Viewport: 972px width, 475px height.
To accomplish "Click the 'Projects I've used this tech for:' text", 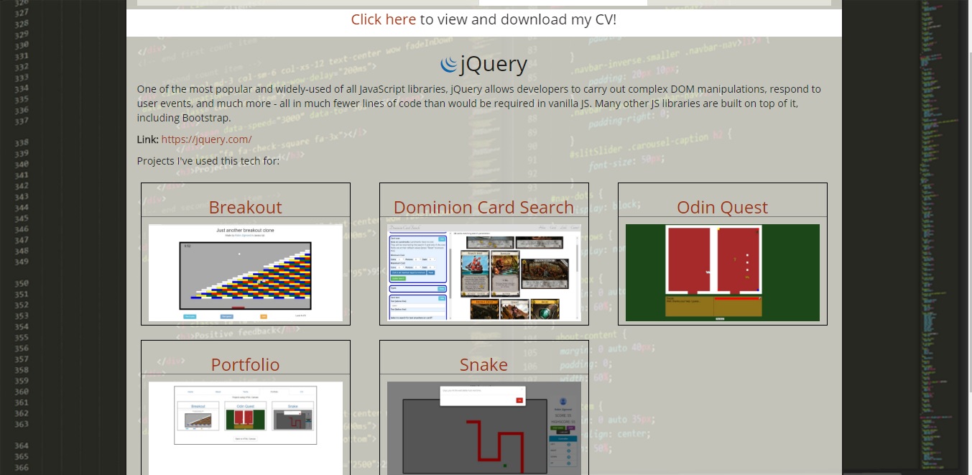I will pyautogui.click(x=208, y=161).
